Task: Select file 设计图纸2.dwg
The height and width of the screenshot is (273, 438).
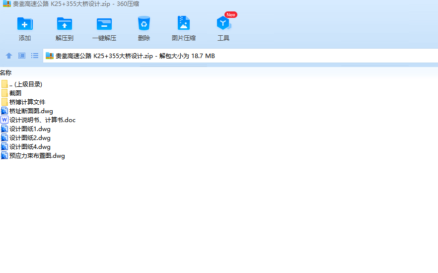Action: pos(26,137)
